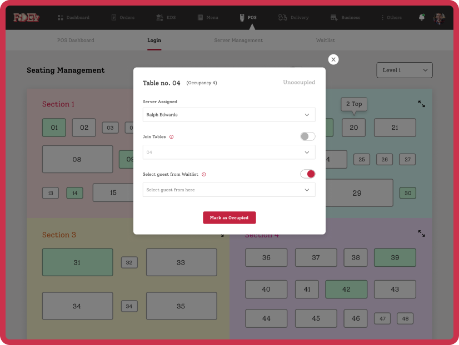Close the Table no. 04 dialog

[x=333, y=59]
